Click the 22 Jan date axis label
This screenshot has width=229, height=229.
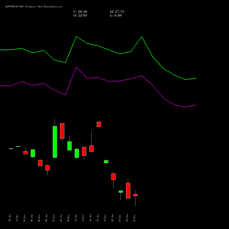(127, 218)
